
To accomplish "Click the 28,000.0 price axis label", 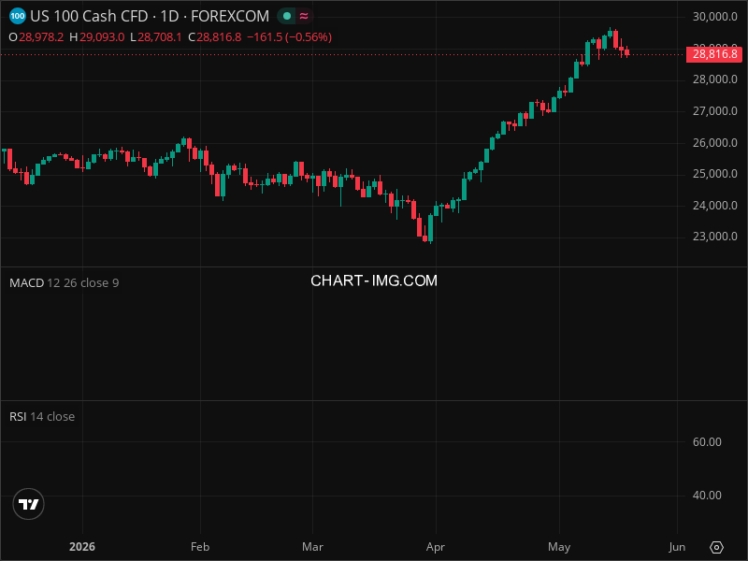I will (x=714, y=79).
